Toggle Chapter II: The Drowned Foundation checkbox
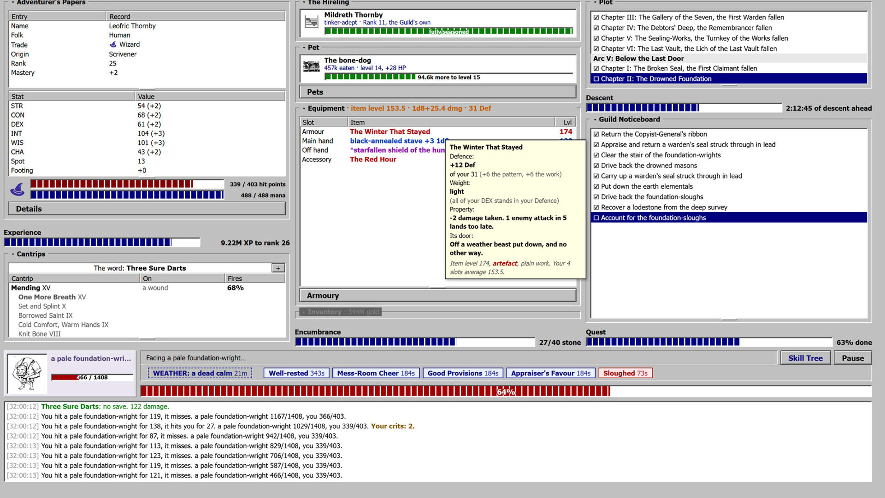 (596, 79)
